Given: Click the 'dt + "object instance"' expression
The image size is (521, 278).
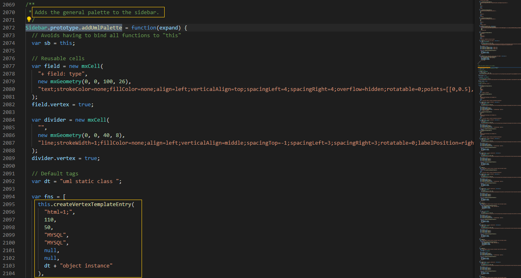Looking at the screenshot, I should tap(78, 265).
